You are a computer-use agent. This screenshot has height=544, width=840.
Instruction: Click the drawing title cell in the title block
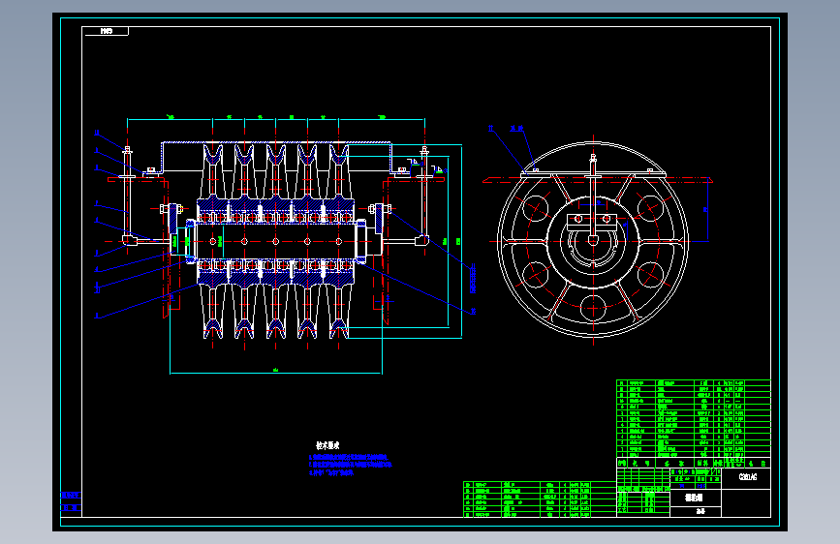point(696,498)
